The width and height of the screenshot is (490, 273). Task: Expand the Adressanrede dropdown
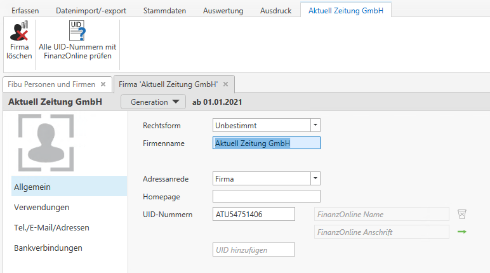(315, 179)
